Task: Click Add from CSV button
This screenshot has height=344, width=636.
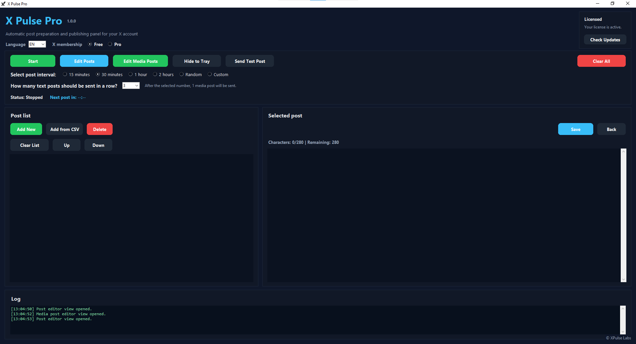Action: tap(65, 129)
